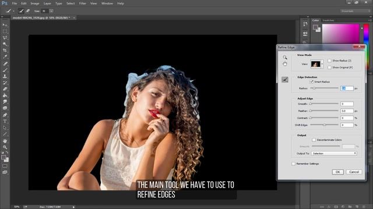Open the tool preset picker arrow
The image size is (373, 209).
13,11
